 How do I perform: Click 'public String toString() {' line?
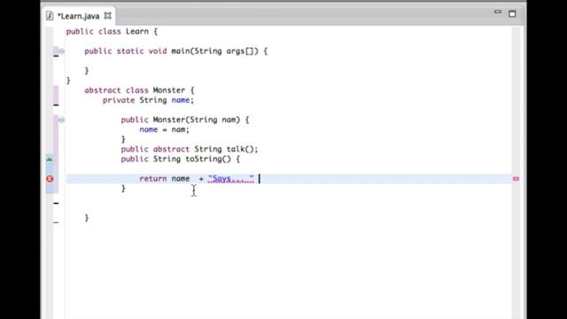click(181, 159)
